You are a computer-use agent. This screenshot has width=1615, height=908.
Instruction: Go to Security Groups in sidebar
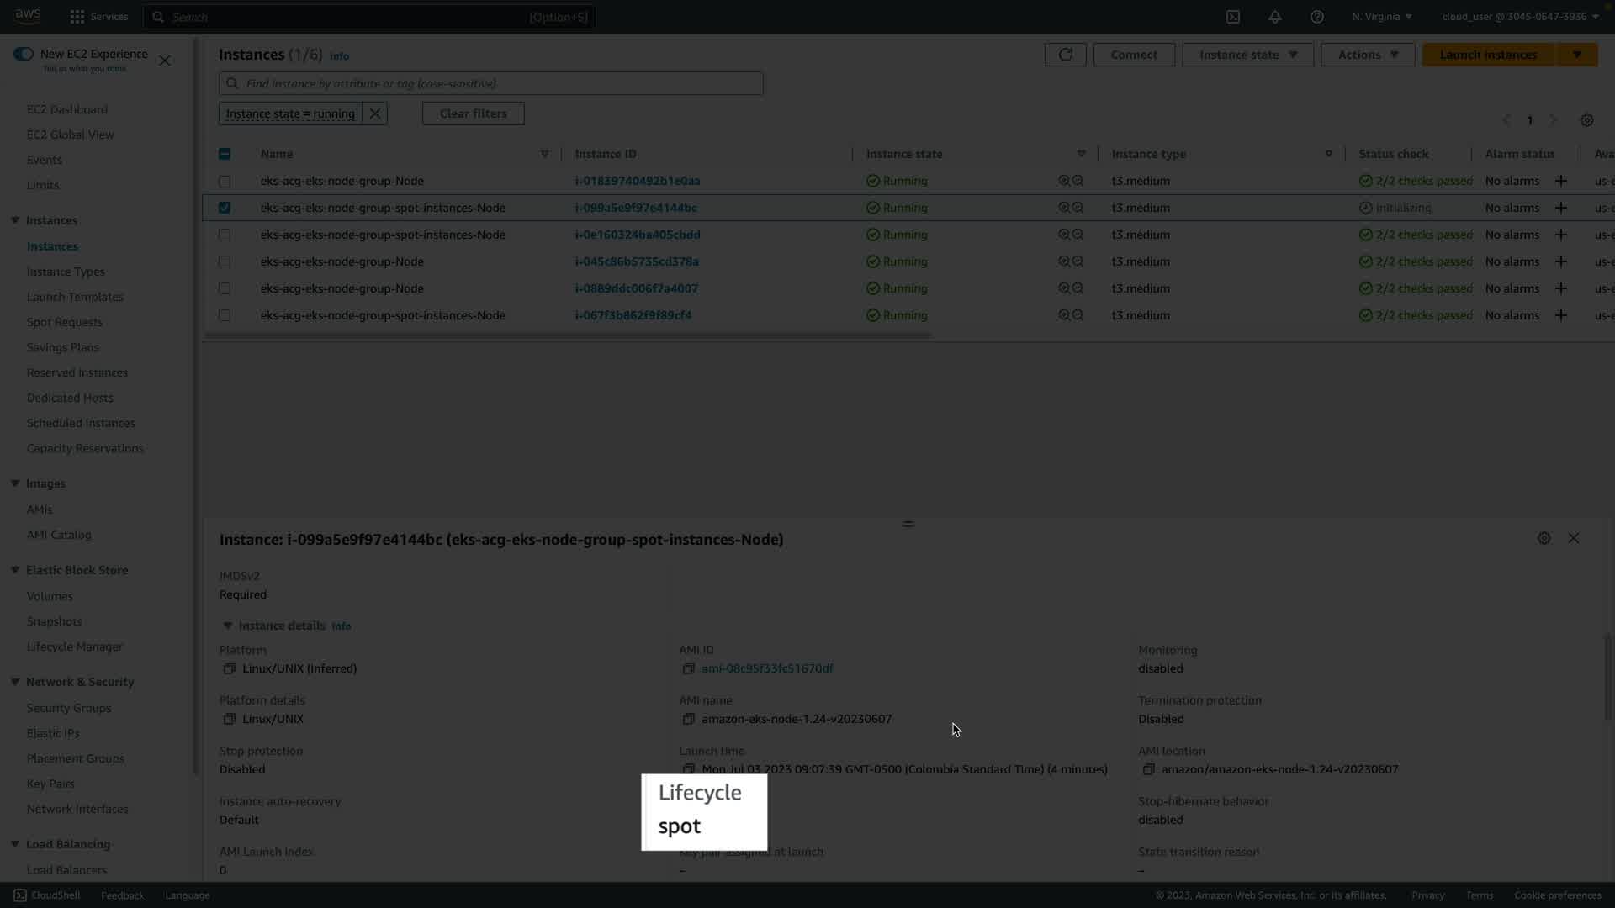click(x=68, y=708)
